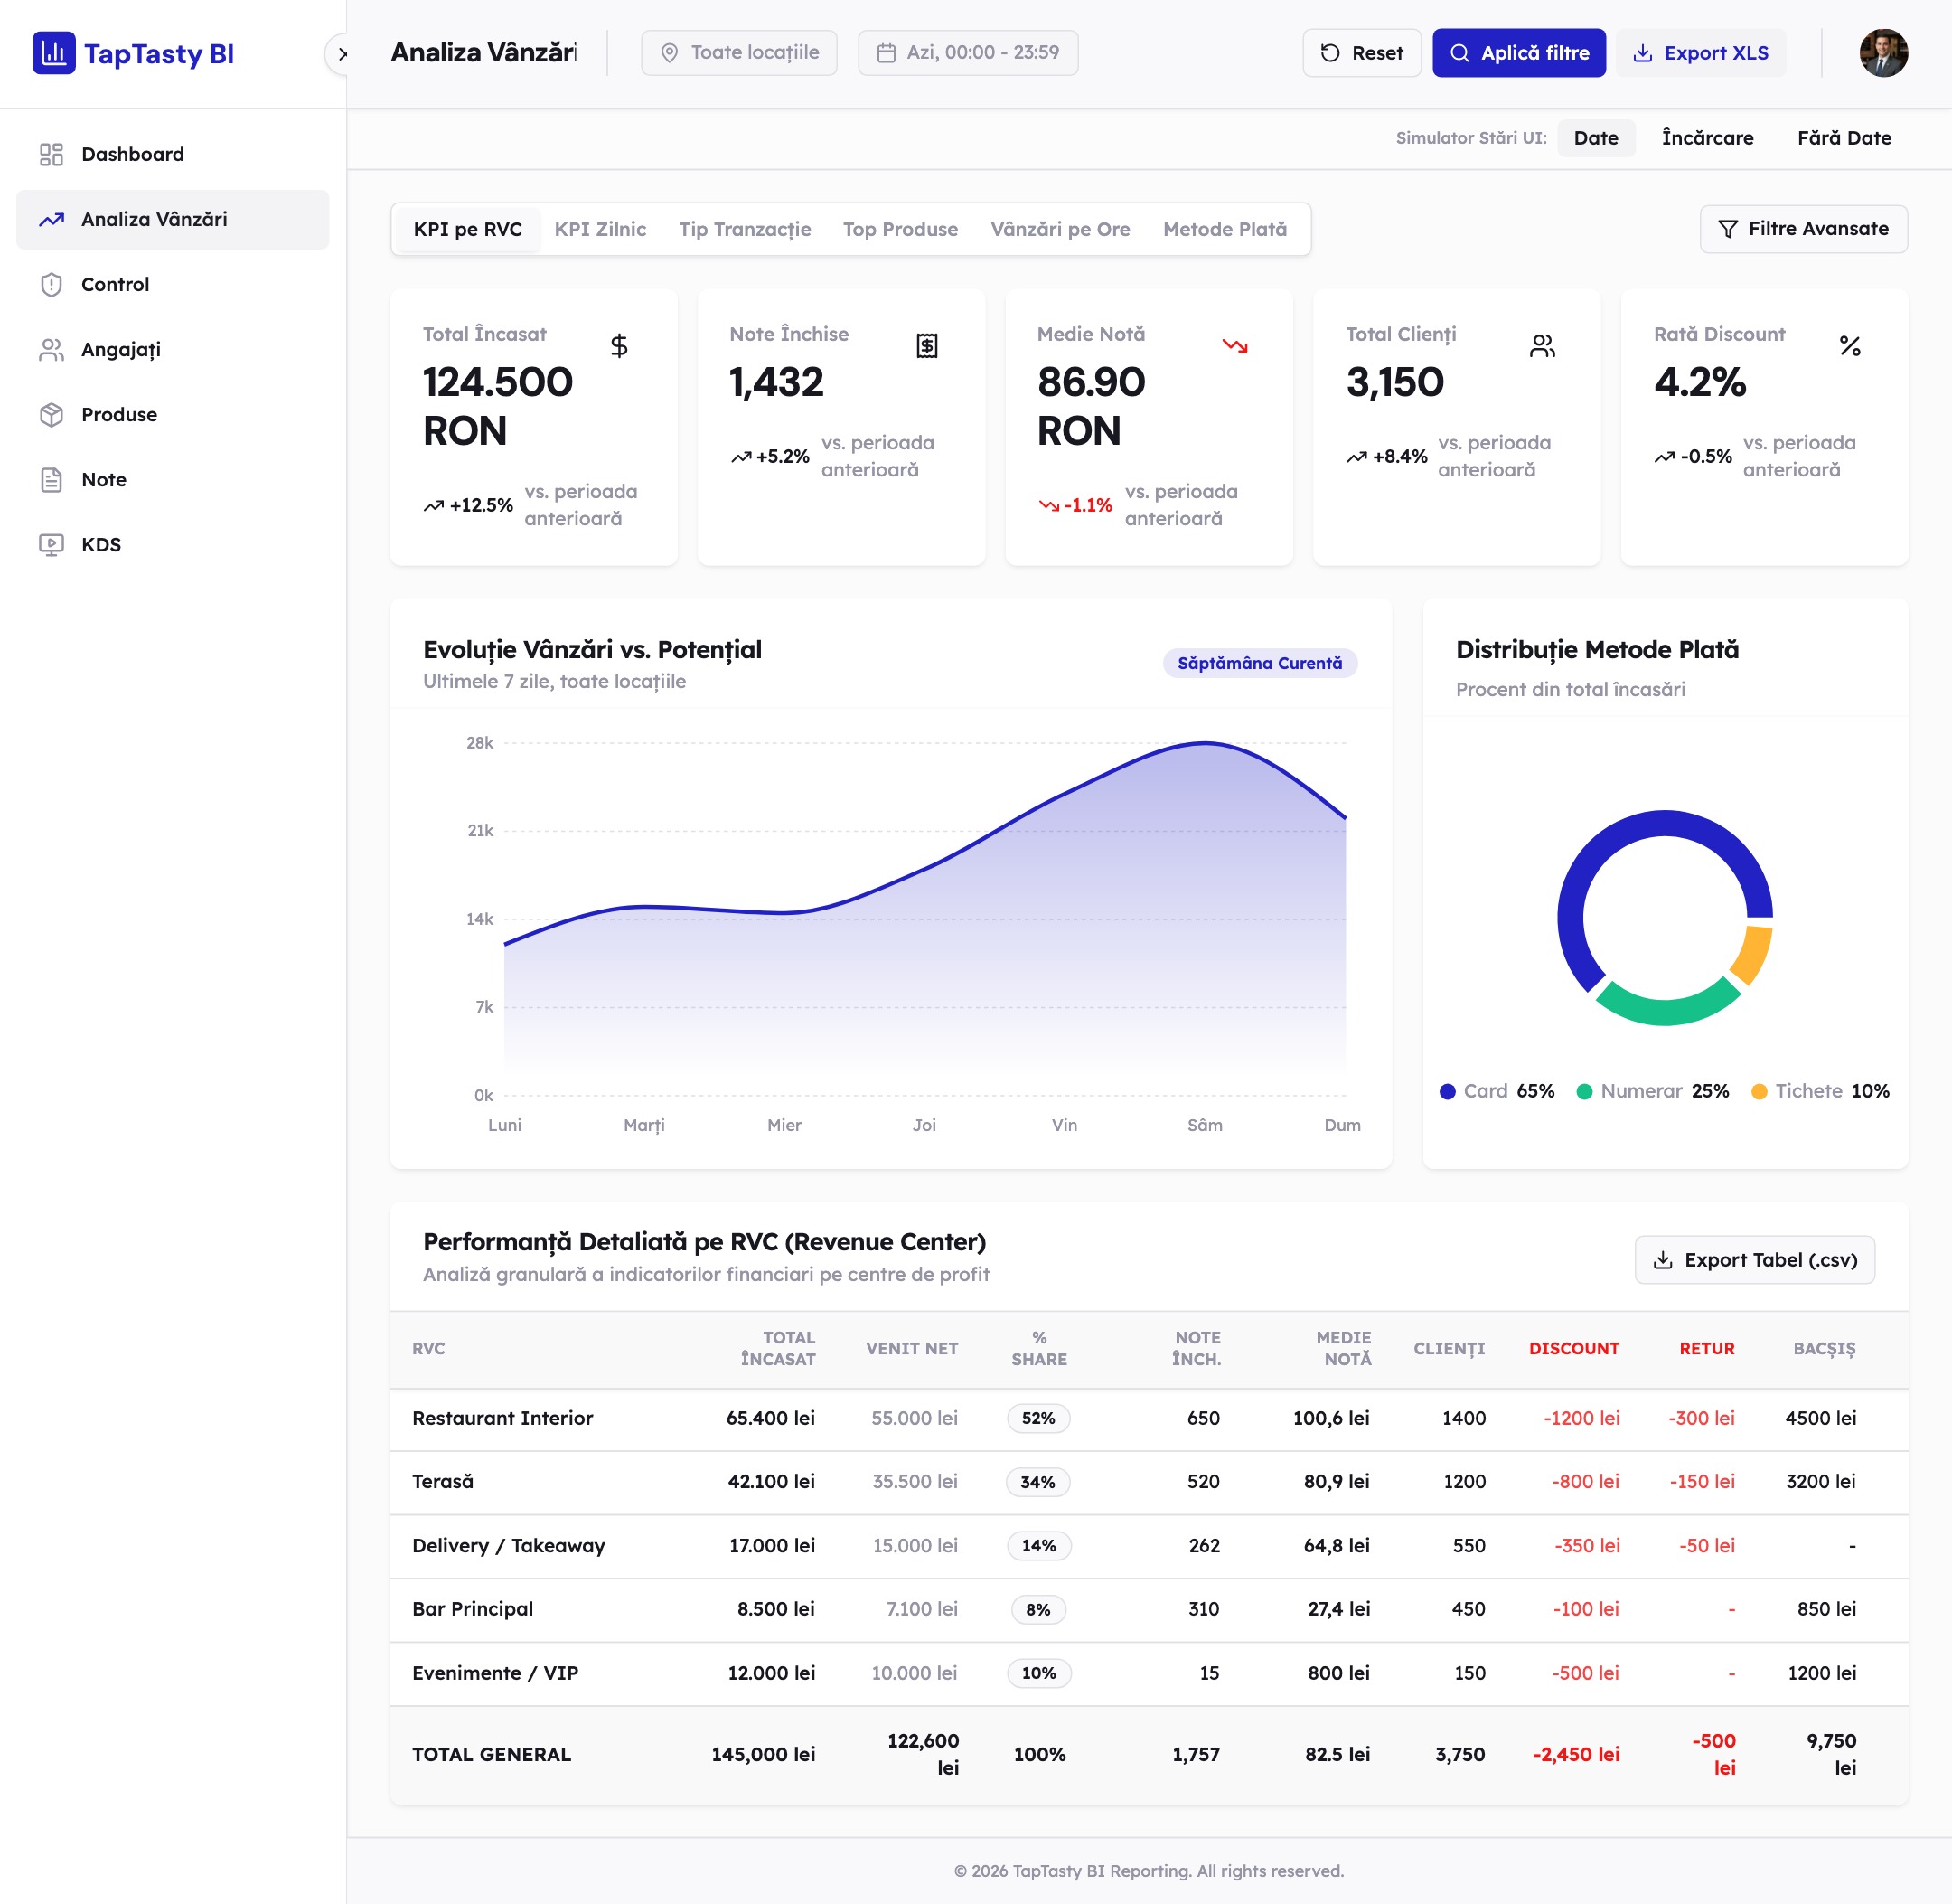Click the Produse box icon
The width and height of the screenshot is (1952, 1904).
[51, 414]
